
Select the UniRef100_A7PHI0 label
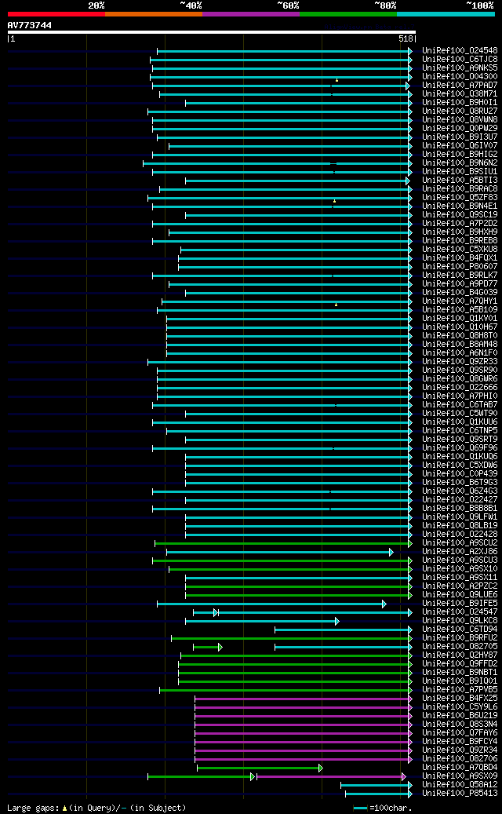point(460,396)
